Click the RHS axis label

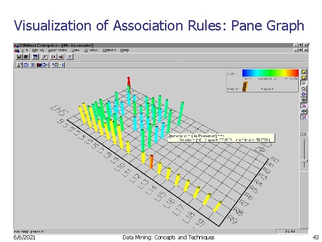(x=263, y=148)
